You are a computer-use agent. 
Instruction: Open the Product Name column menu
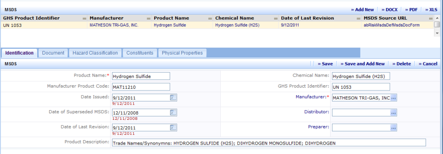coord(210,18)
